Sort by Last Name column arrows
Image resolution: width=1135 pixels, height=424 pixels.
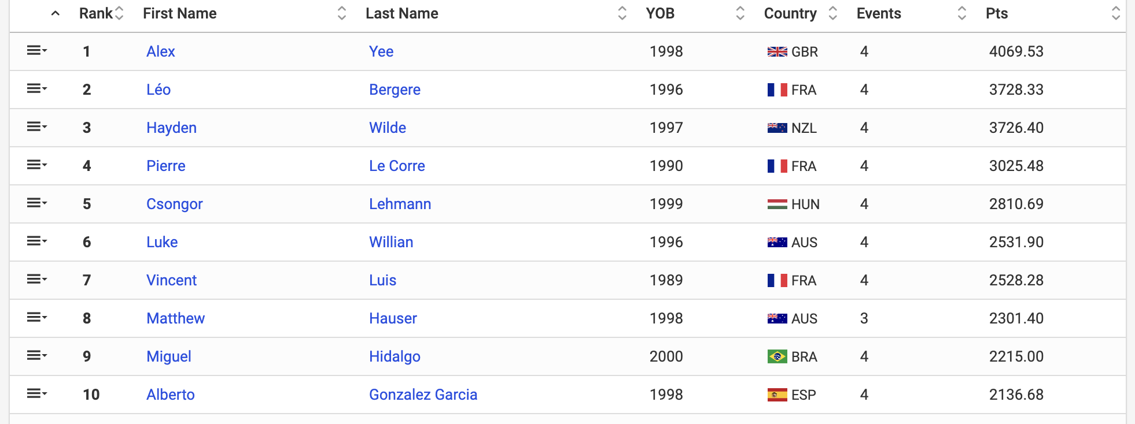click(x=622, y=13)
